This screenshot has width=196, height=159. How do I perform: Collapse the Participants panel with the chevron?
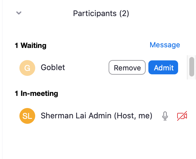19,13
